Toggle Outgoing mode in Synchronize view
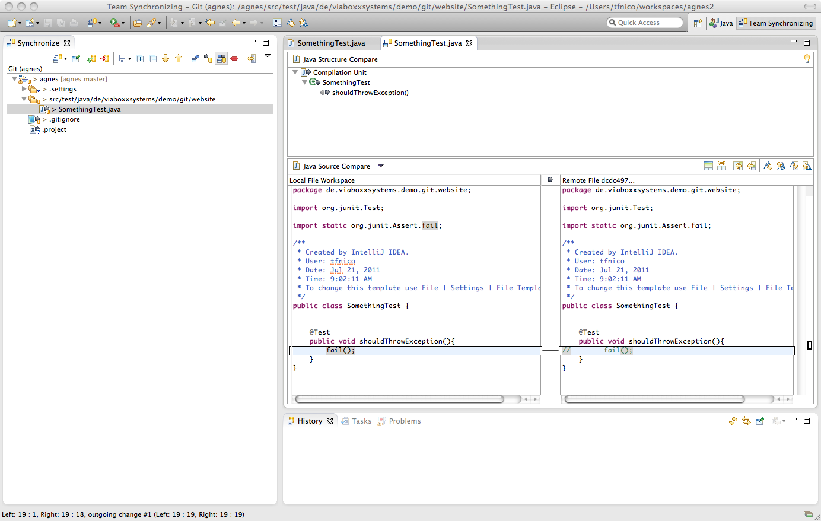Screen dimensions: 821x521 [x=208, y=58]
